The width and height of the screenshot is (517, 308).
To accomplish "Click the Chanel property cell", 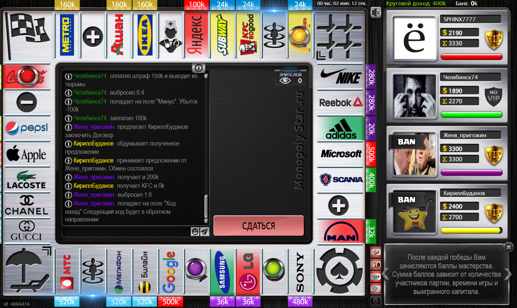I will pyautogui.click(x=27, y=205).
